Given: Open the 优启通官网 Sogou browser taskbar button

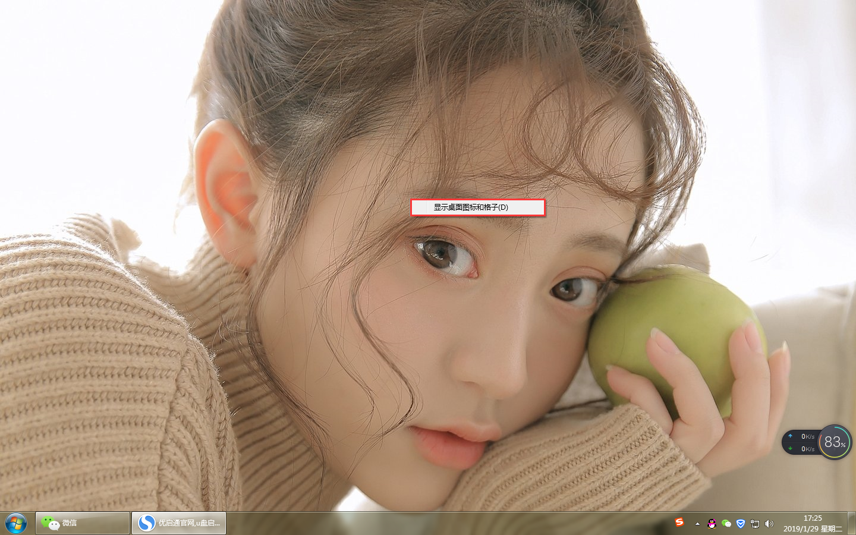Looking at the screenshot, I should (179, 523).
